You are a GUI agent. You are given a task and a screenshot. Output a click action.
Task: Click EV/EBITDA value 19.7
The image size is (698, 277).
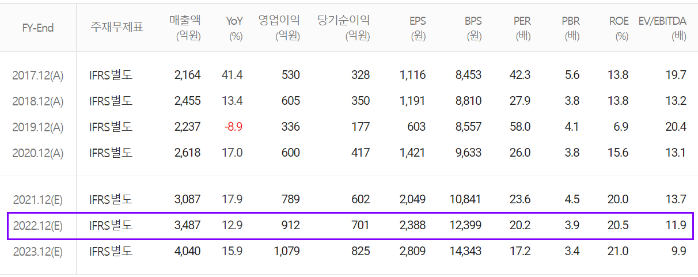(x=676, y=75)
